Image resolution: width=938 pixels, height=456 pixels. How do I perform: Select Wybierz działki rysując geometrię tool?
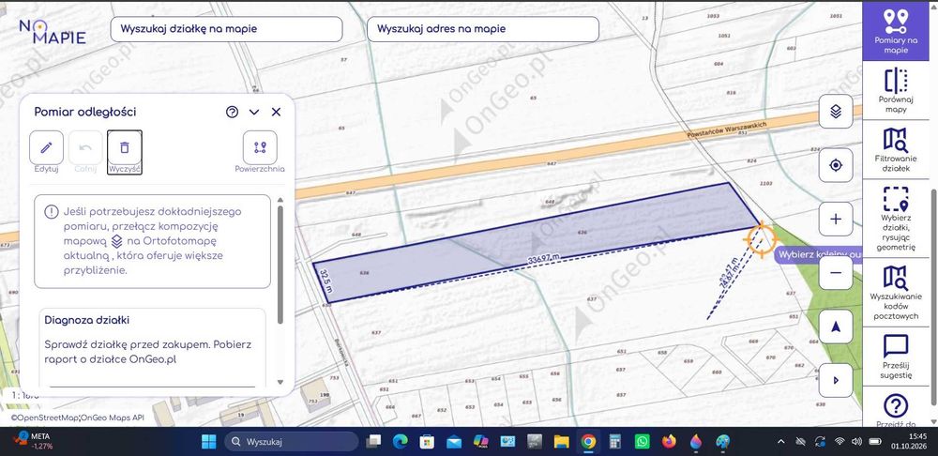click(x=896, y=219)
